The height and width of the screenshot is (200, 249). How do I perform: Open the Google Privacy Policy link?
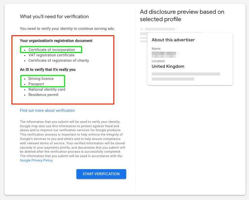click(36, 160)
